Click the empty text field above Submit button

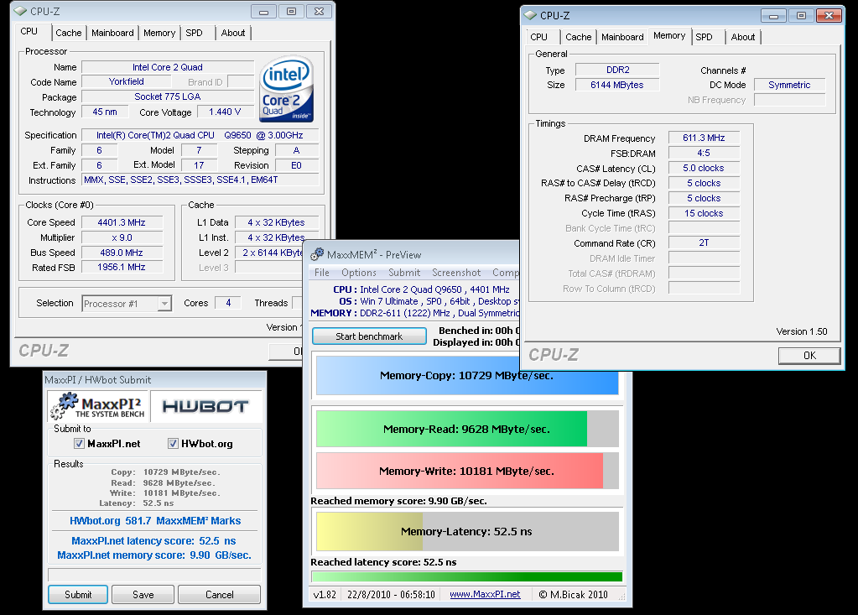(x=154, y=575)
